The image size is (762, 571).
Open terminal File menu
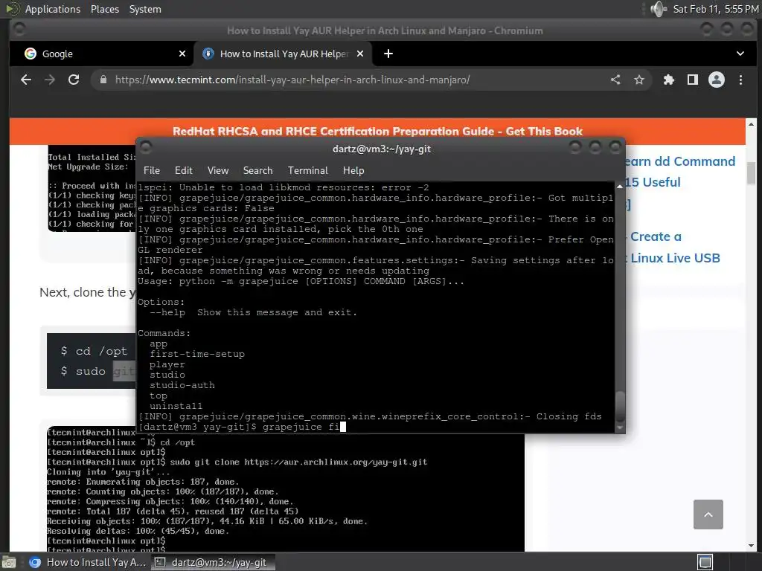point(152,170)
